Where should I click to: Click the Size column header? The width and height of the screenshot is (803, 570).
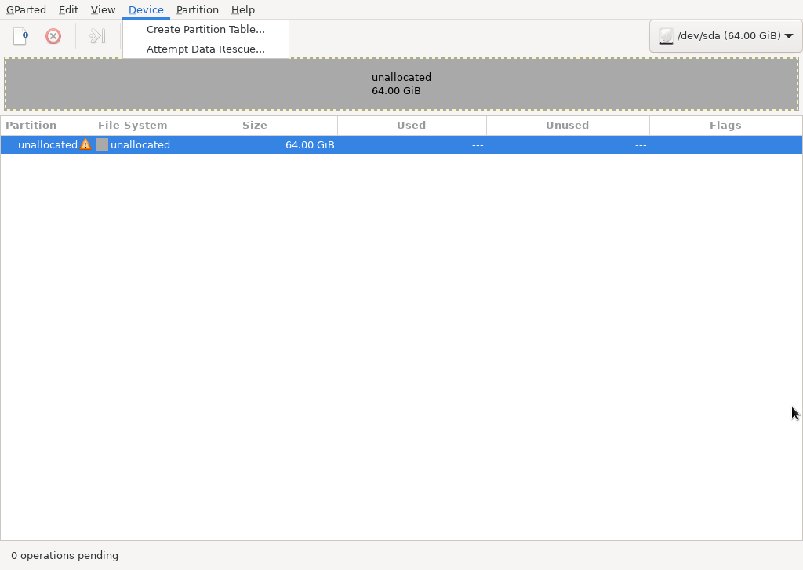(255, 125)
